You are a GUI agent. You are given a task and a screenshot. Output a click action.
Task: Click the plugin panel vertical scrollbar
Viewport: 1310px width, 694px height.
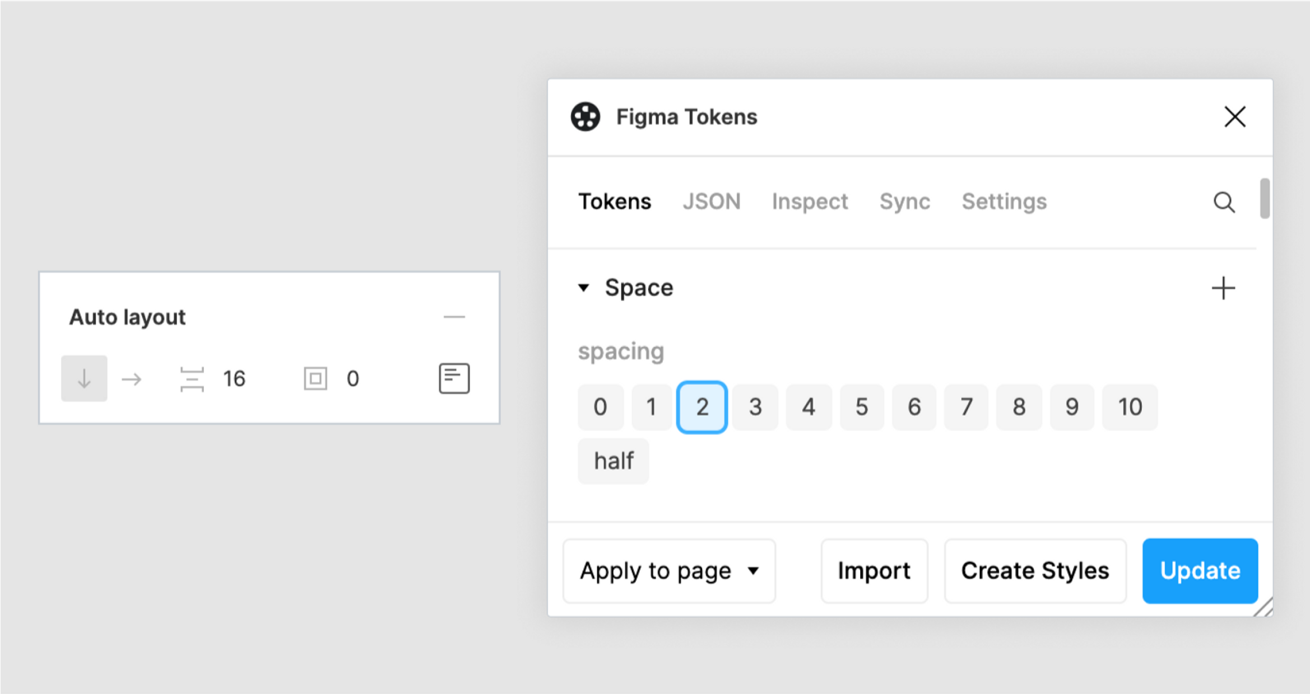(1264, 199)
